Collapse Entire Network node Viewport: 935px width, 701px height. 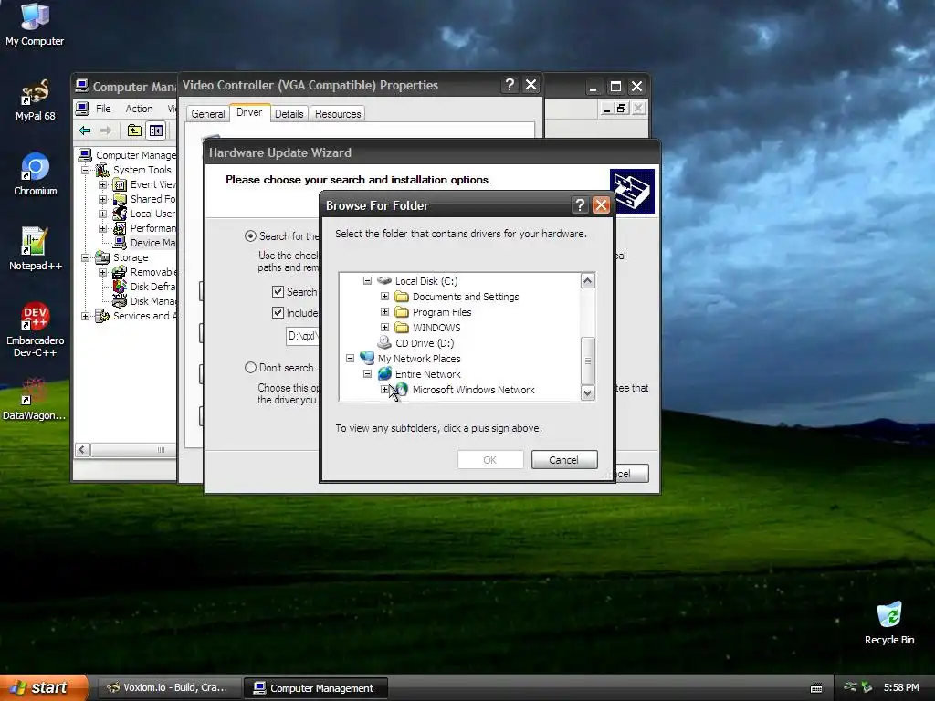pos(367,373)
